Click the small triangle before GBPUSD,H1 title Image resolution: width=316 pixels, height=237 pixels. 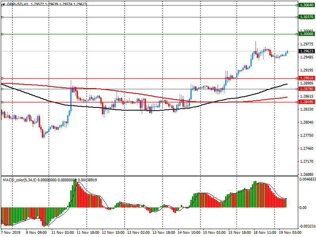click(4, 4)
